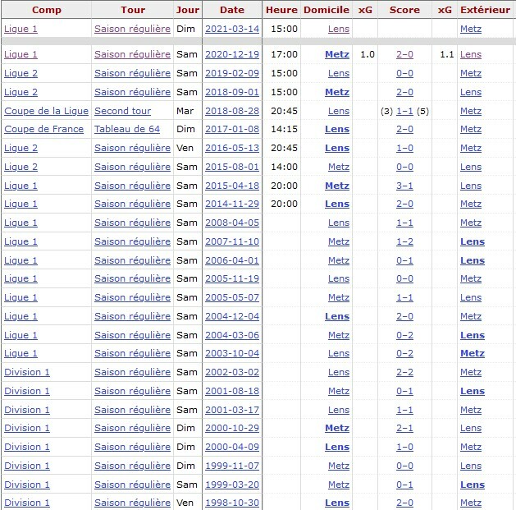Select Ven day cell in 2016-05-13 row

pos(185,148)
